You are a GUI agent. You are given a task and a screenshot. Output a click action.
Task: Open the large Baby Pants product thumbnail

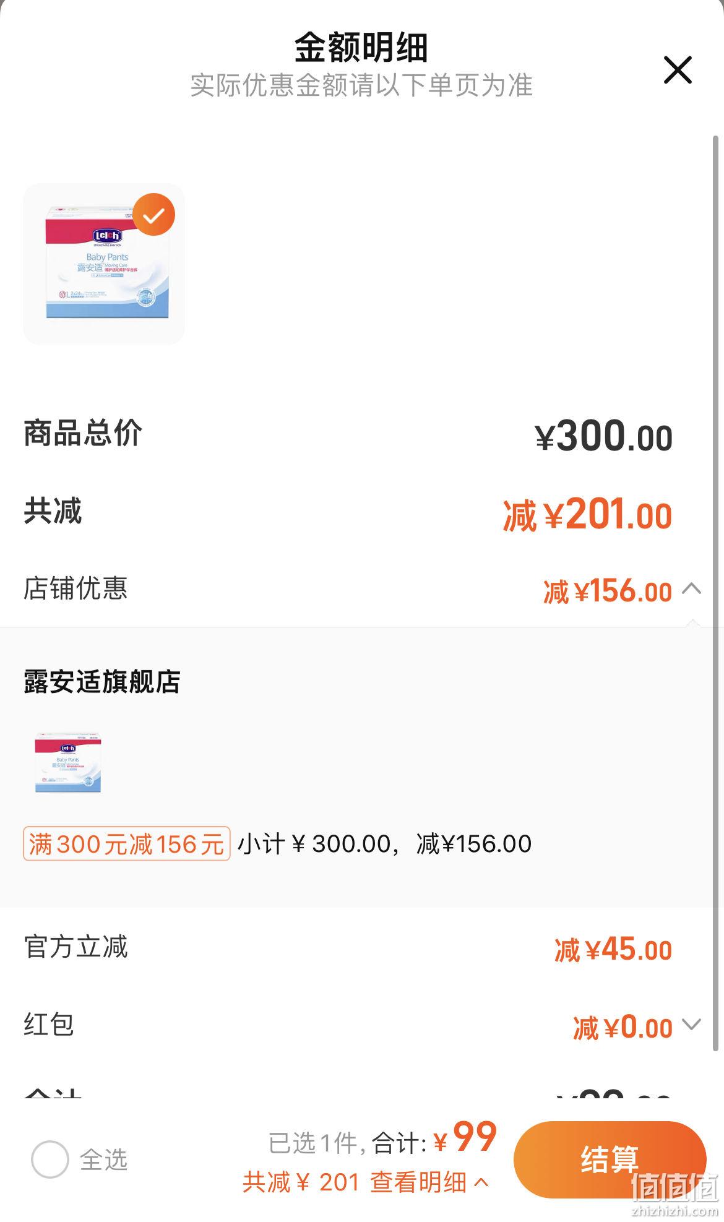(x=103, y=264)
